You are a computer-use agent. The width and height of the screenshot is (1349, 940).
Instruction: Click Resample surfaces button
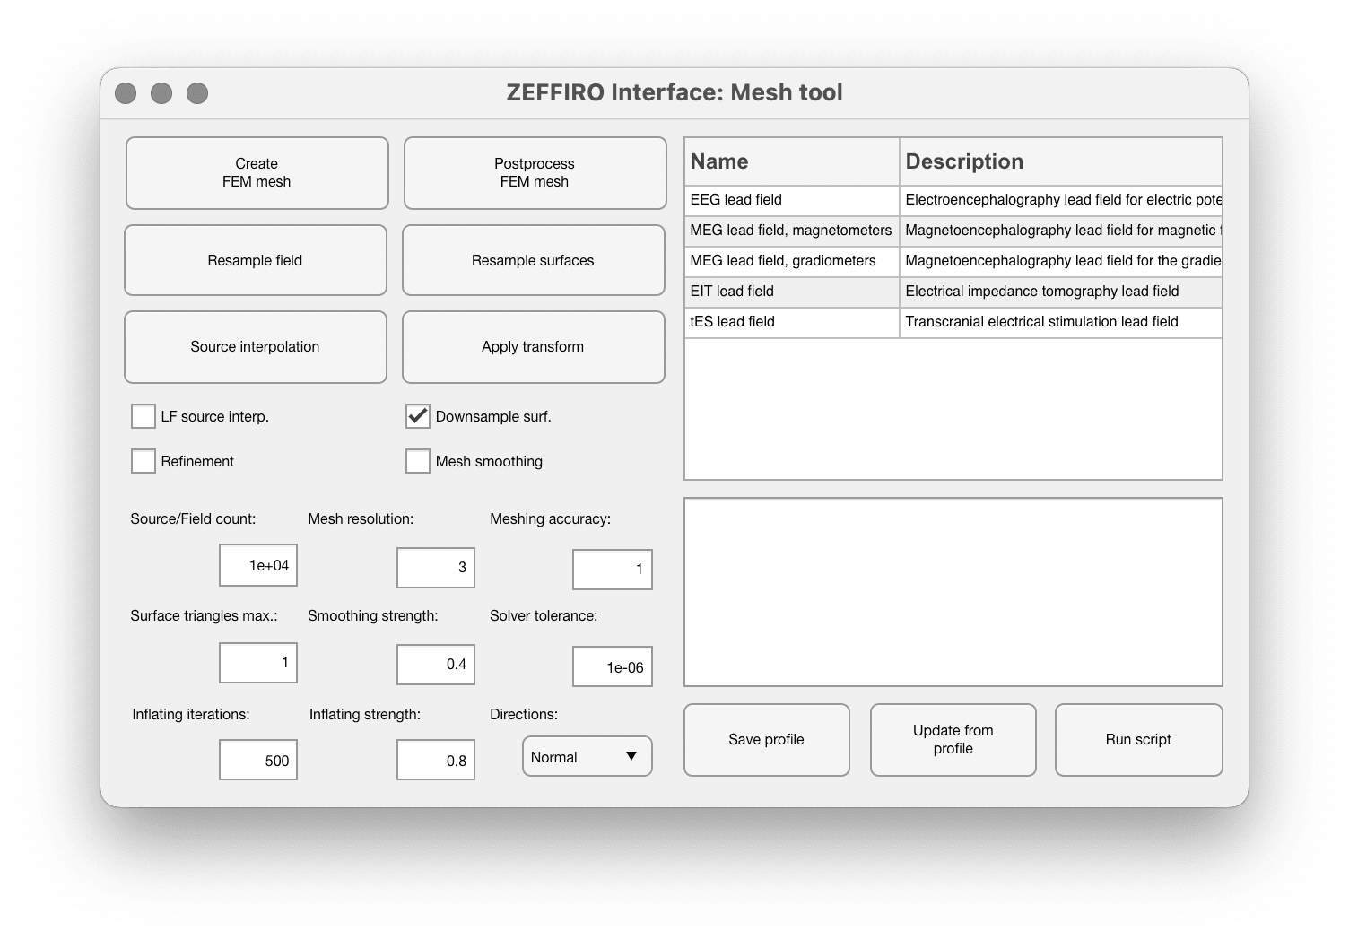pos(534,260)
